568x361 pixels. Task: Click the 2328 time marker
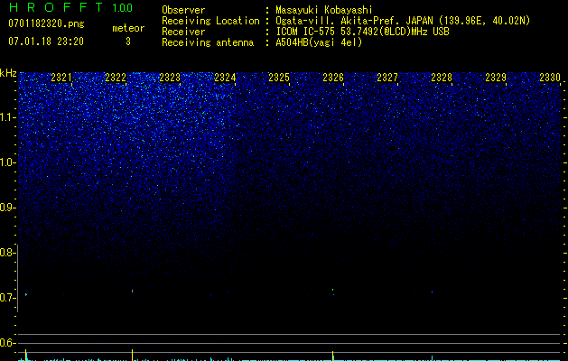pos(442,77)
